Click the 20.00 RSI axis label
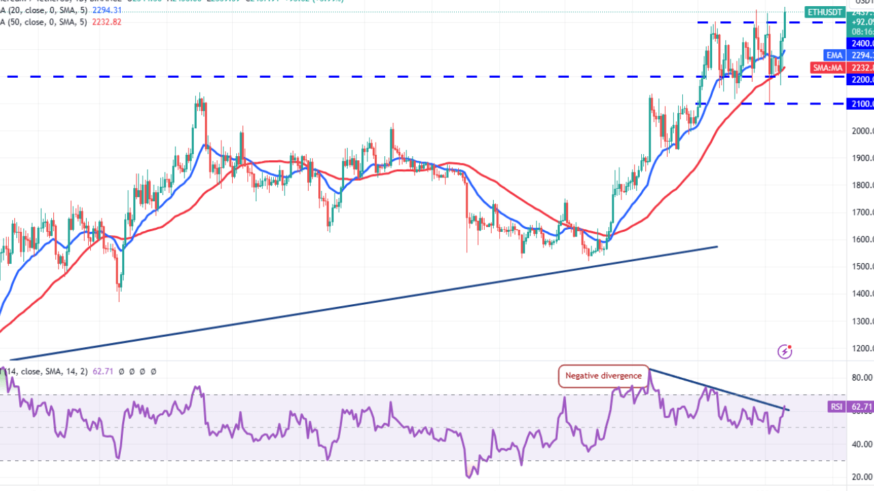The width and height of the screenshot is (874, 491). [863, 477]
